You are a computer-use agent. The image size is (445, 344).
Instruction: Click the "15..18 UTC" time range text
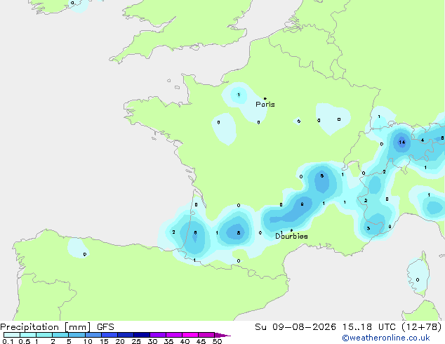[x=369, y=327]
